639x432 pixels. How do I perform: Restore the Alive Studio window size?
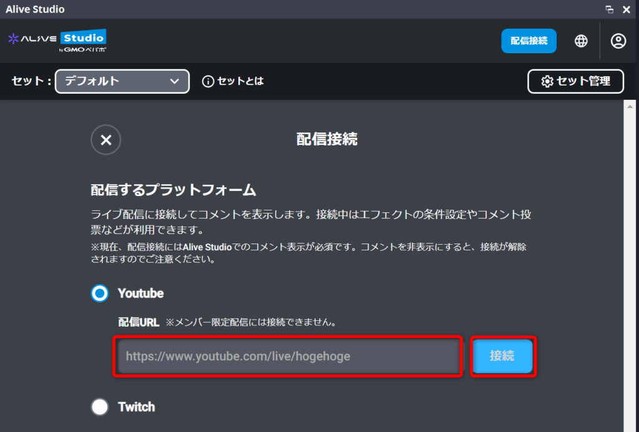click(610, 9)
